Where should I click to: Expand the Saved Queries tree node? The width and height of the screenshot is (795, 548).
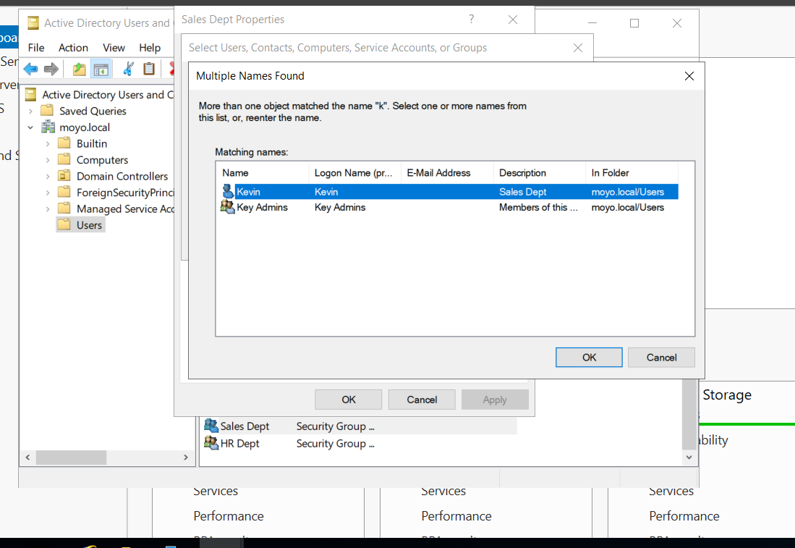coord(30,111)
